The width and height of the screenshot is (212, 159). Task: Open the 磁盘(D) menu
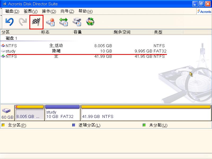coord(12,11)
